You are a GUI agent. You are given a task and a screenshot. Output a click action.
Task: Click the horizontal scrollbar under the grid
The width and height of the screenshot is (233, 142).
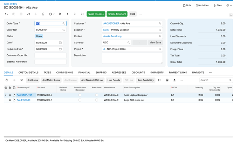32,136
